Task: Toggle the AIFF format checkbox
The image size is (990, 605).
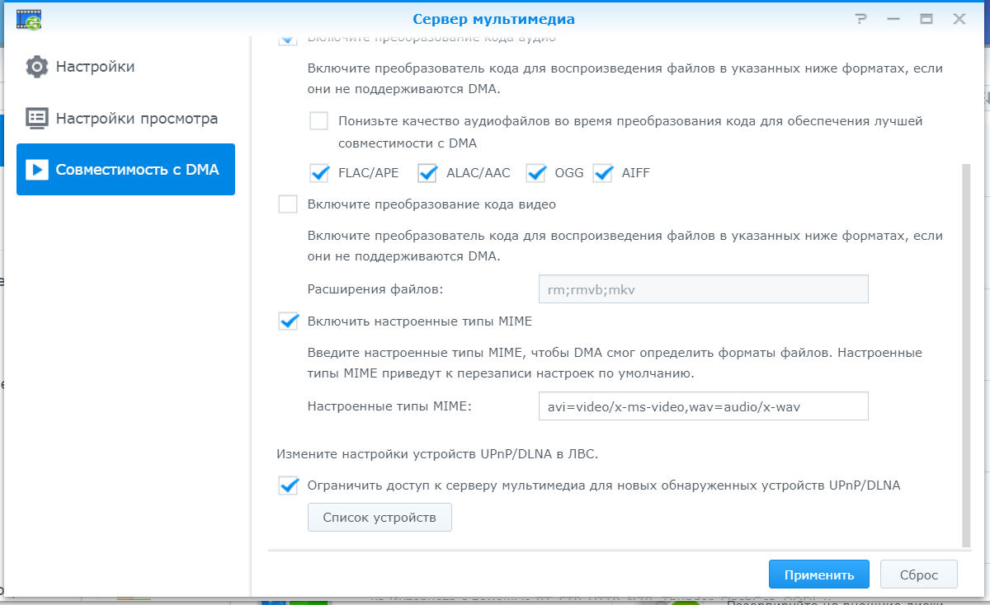Action: [603, 173]
